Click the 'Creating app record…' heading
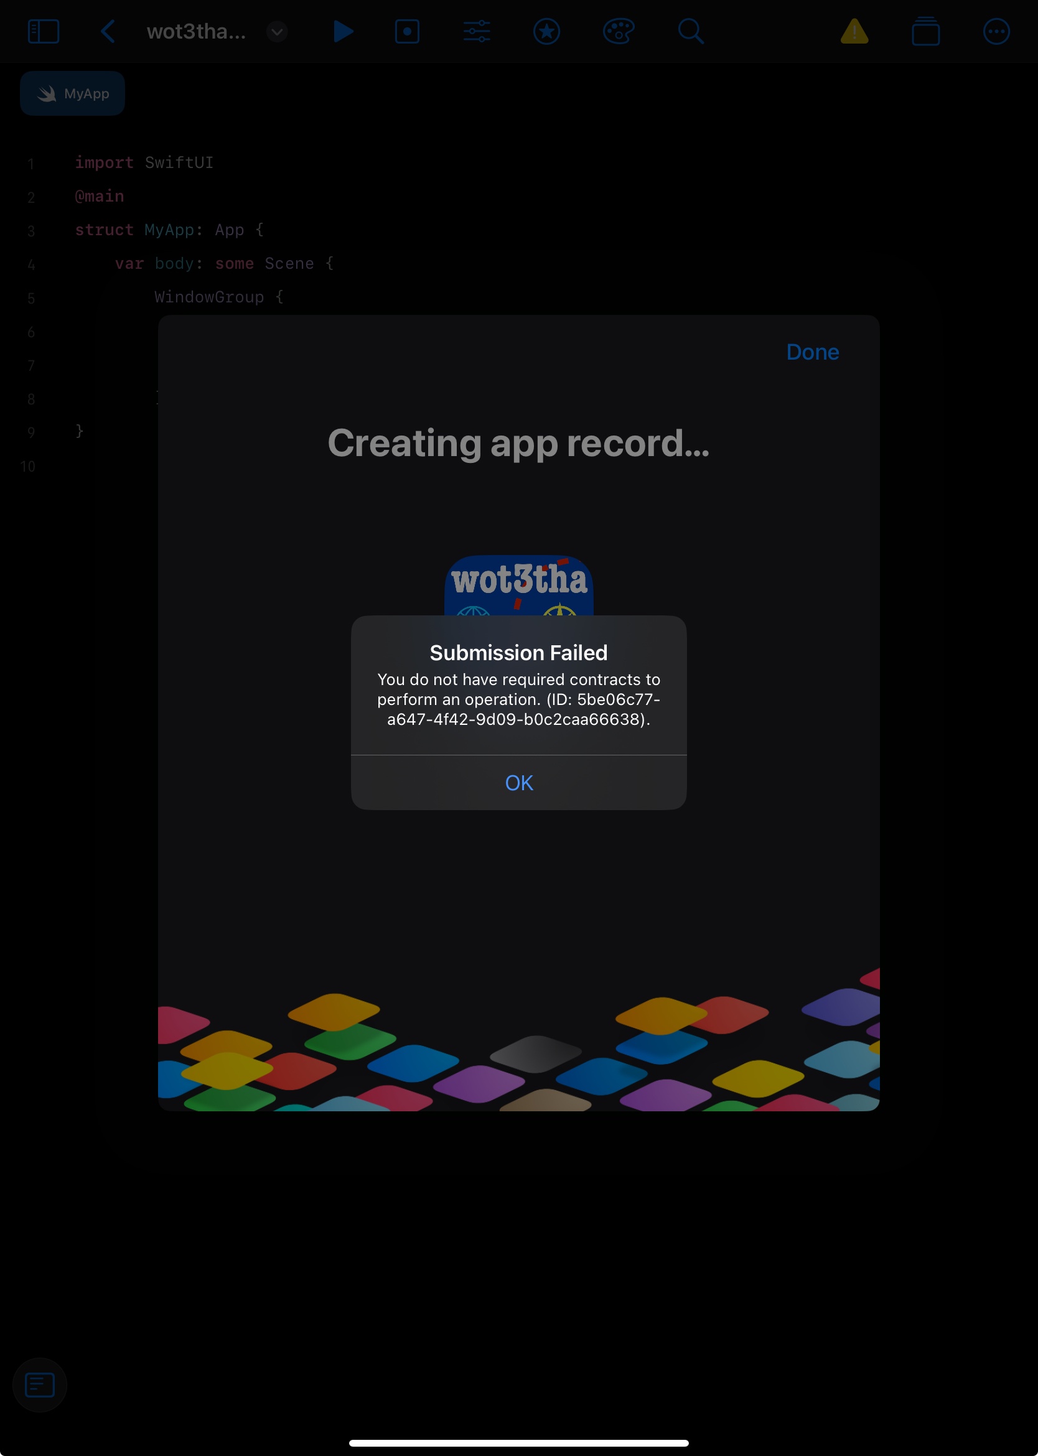Screen dimensions: 1038x1456 (x=518, y=442)
